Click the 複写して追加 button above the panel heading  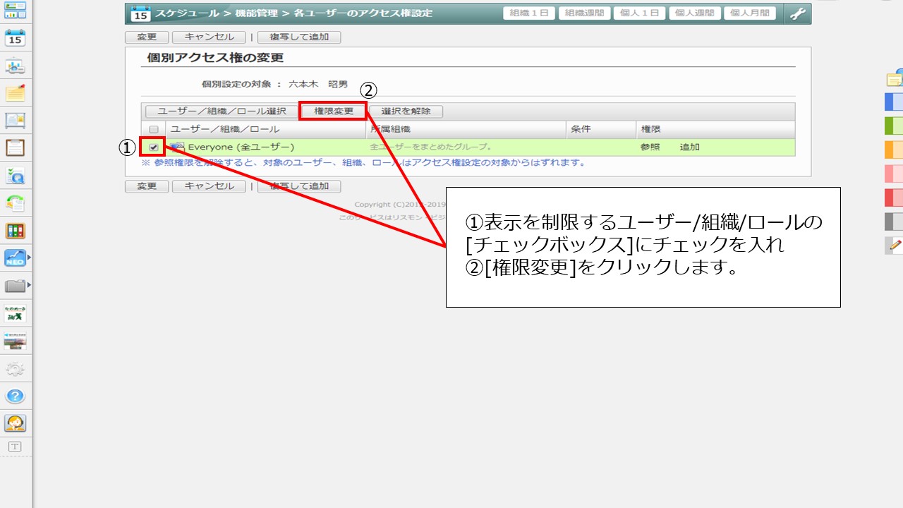click(299, 37)
